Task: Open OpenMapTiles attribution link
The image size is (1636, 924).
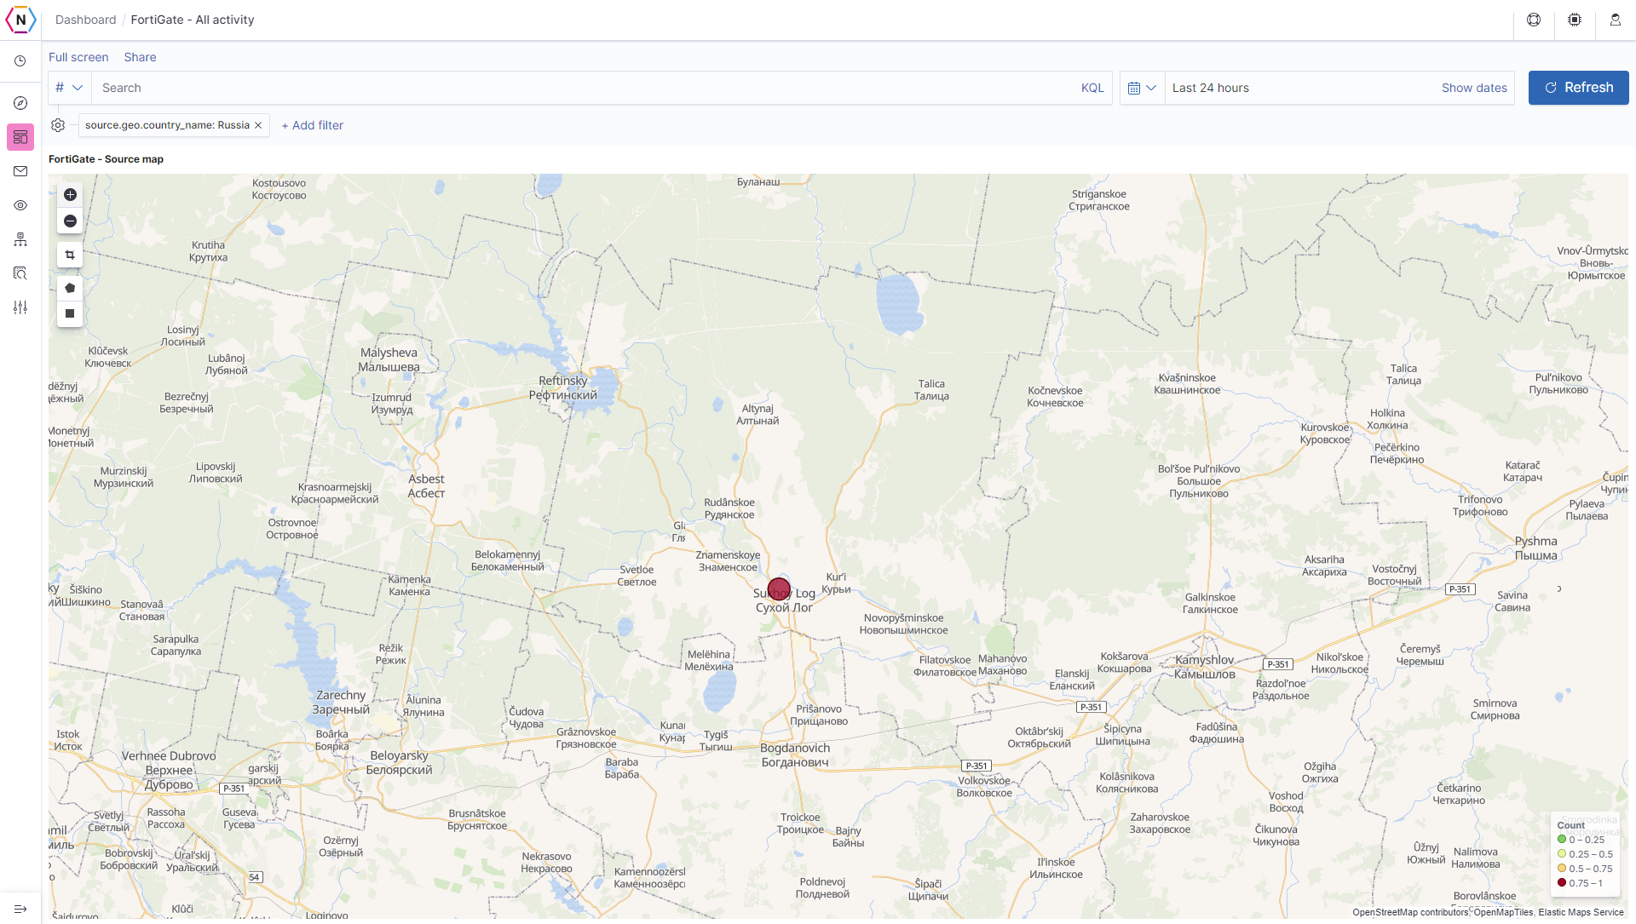Action: tap(1503, 912)
